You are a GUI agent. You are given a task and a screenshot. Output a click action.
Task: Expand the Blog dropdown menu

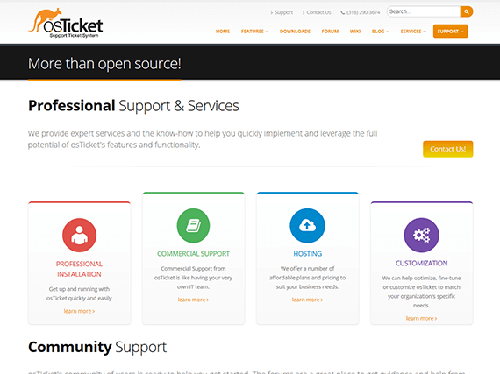click(x=381, y=32)
